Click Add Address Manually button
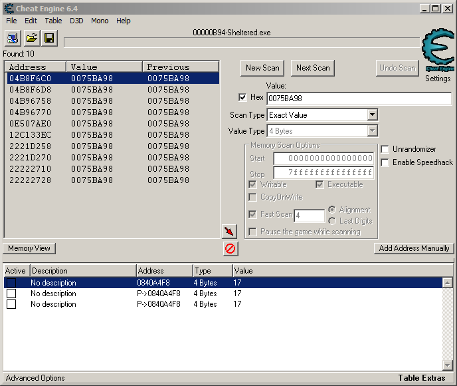 [414, 248]
